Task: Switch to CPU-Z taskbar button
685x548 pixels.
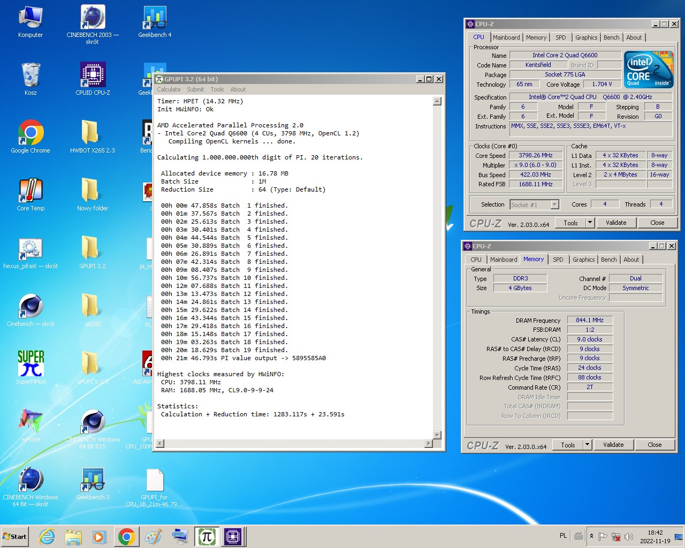Action: (x=233, y=537)
